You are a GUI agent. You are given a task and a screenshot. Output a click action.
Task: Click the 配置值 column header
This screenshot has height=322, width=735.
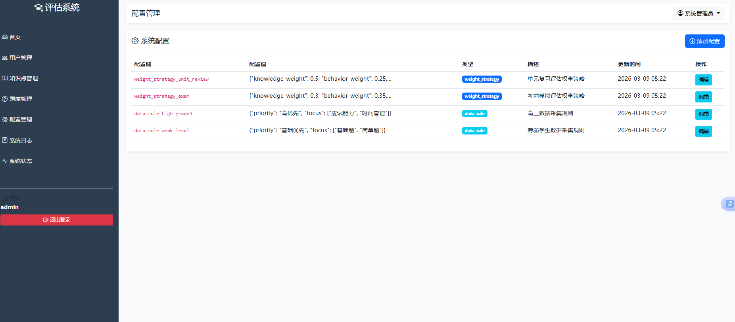tap(258, 64)
